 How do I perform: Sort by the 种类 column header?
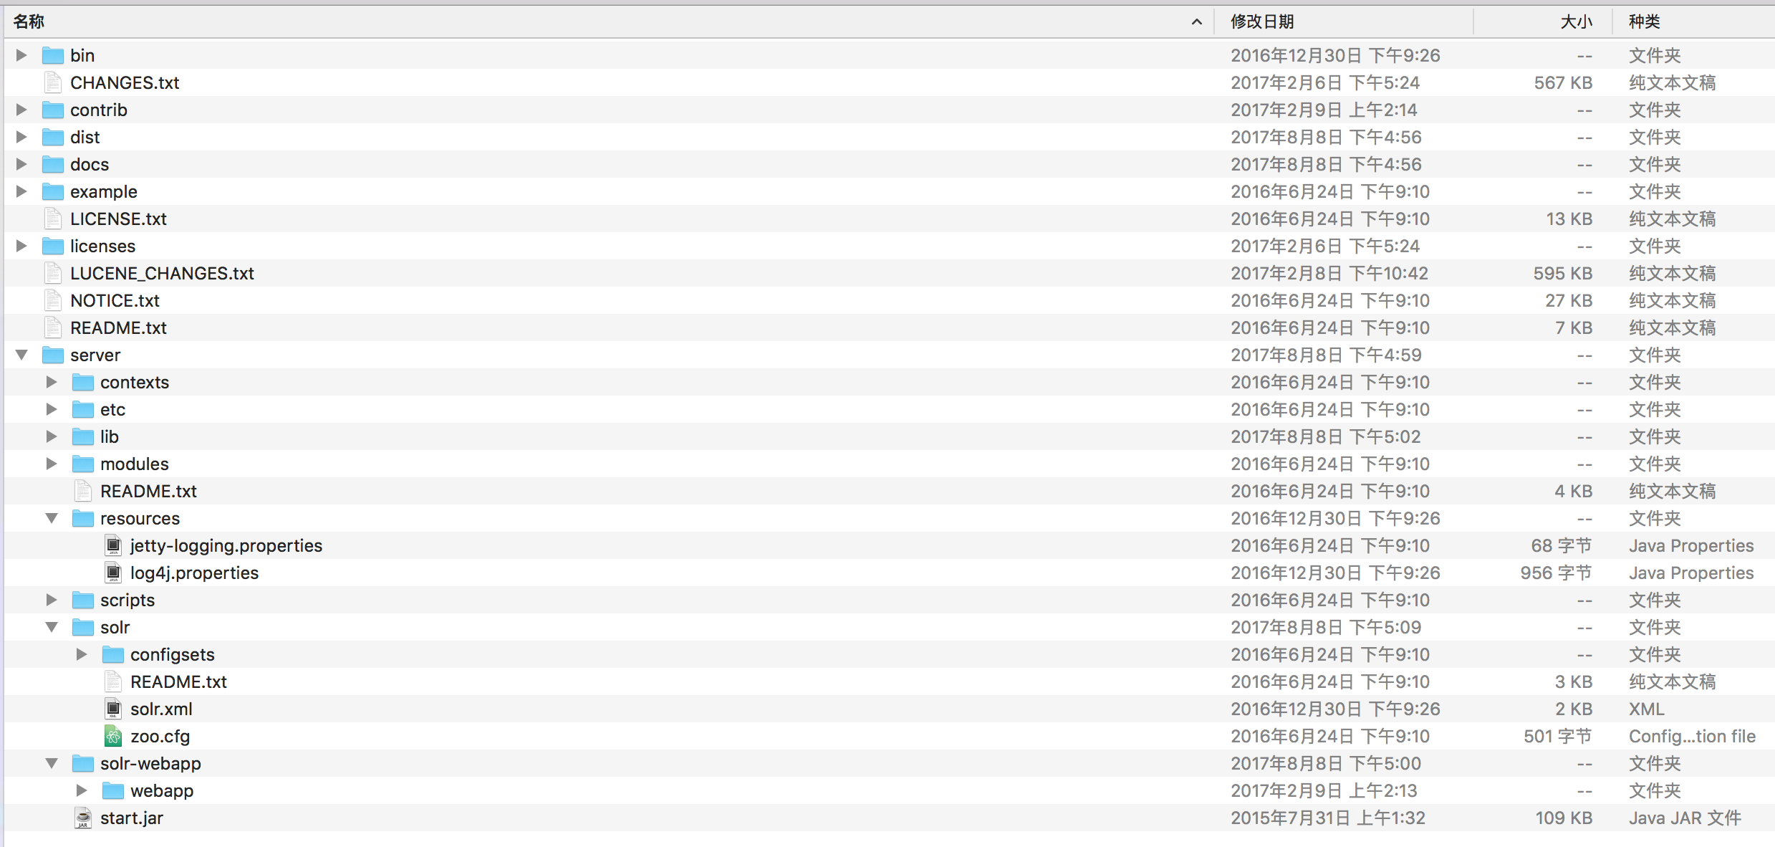(x=1644, y=21)
